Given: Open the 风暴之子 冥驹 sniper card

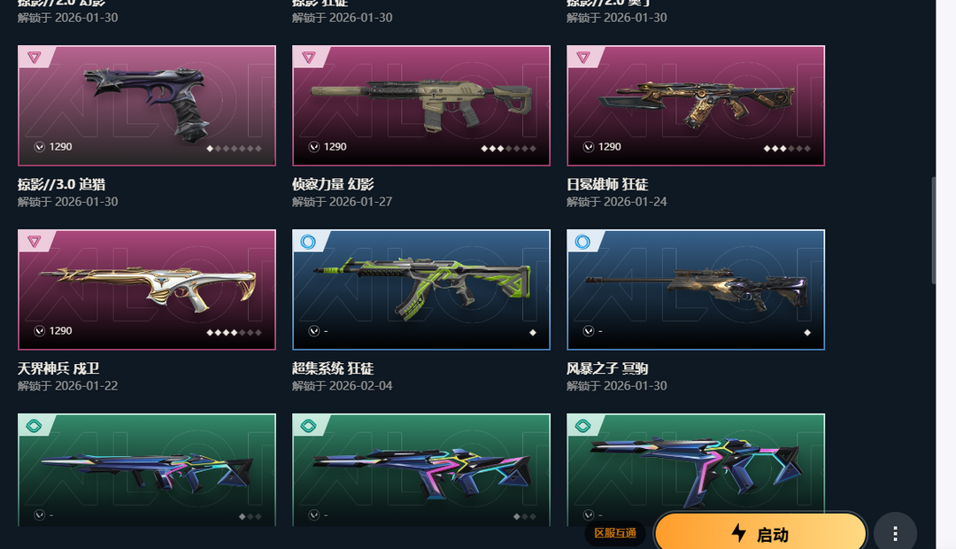Looking at the screenshot, I should (696, 290).
